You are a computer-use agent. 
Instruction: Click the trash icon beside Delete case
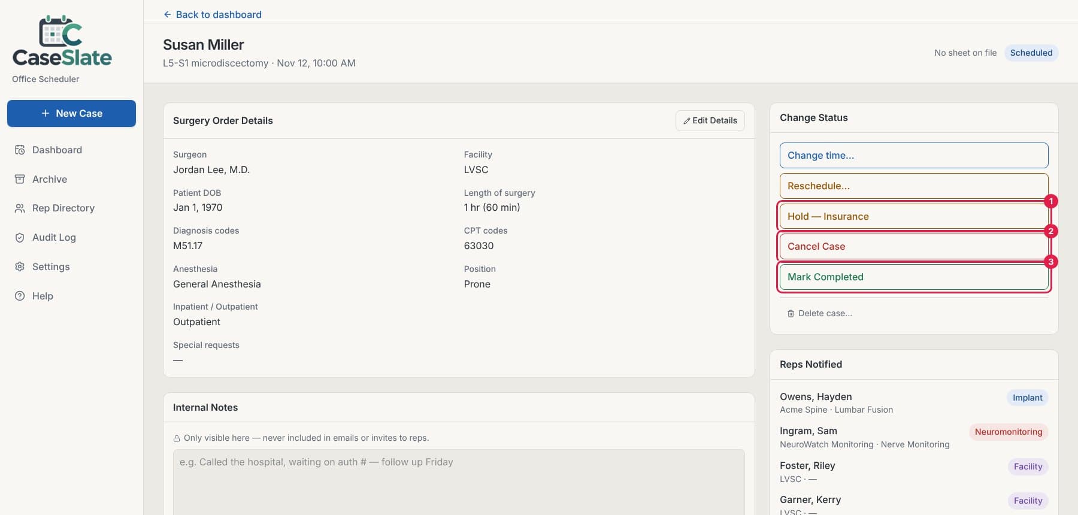[791, 313]
